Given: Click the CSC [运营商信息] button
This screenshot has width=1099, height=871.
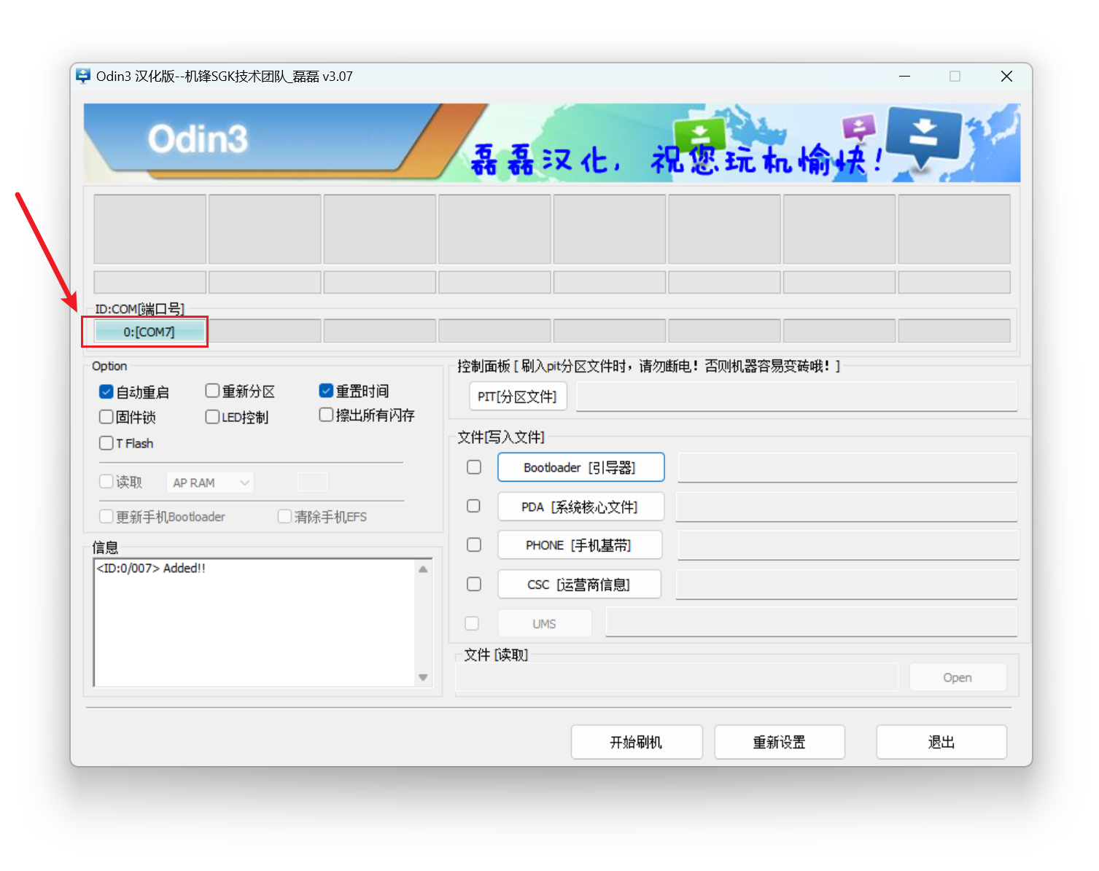Looking at the screenshot, I should click(x=580, y=585).
